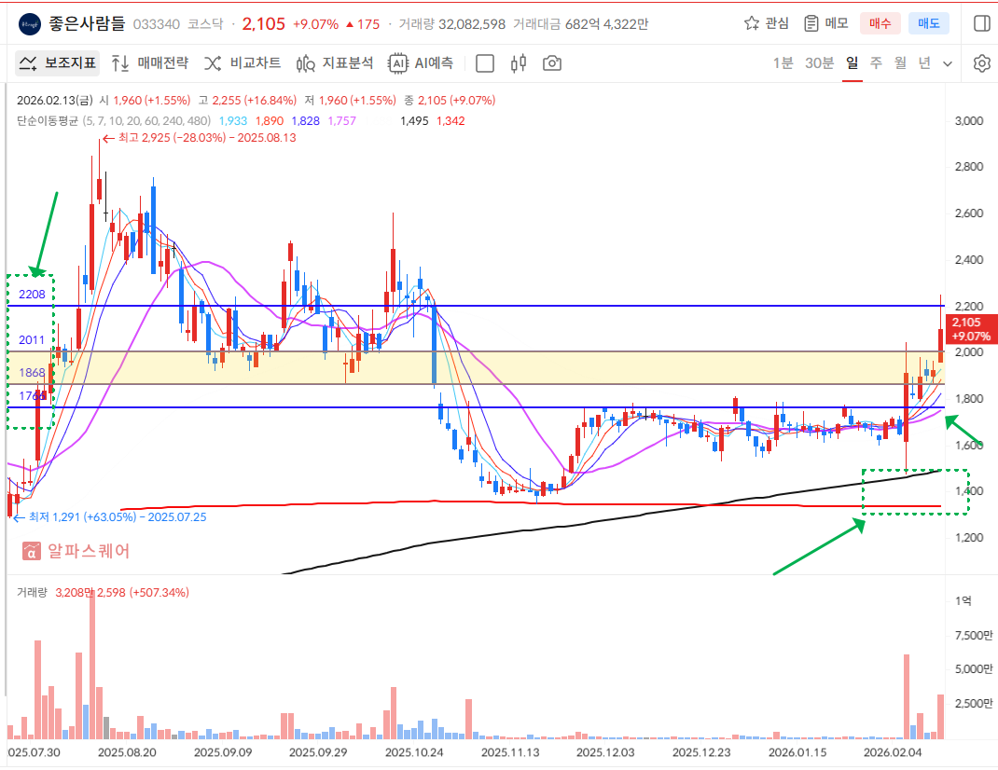This screenshot has height=770, width=998.
Task: Click 단순이동평균 moving average legend
Action: [47, 120]
